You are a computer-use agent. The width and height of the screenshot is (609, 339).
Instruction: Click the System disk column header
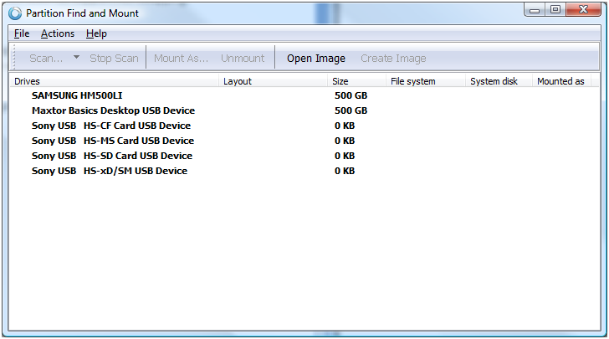[x=499, y=81]
